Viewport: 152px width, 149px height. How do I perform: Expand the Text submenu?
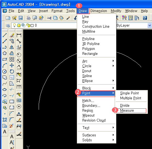pos(97,128)
